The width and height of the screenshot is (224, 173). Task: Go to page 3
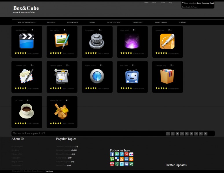coord(177,133)
